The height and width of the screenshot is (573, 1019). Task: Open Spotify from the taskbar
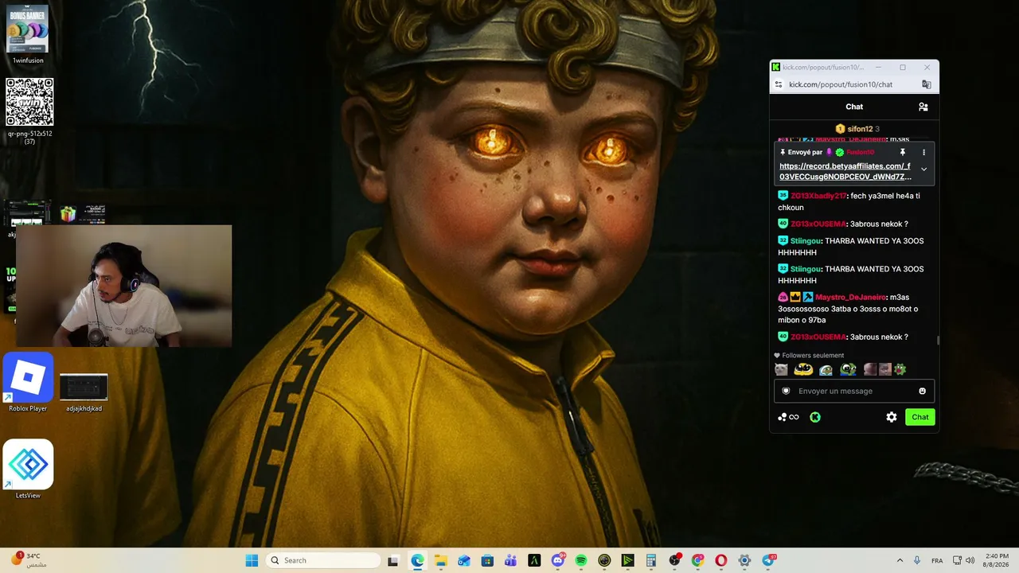pyautogui.click(x=581, y=560)
